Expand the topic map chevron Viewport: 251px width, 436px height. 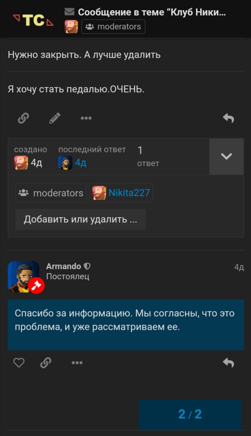[x=226, y=157]
